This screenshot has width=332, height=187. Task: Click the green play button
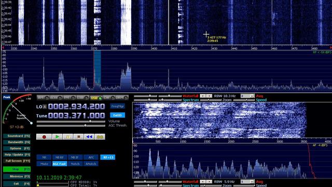[x=57, y=137]
